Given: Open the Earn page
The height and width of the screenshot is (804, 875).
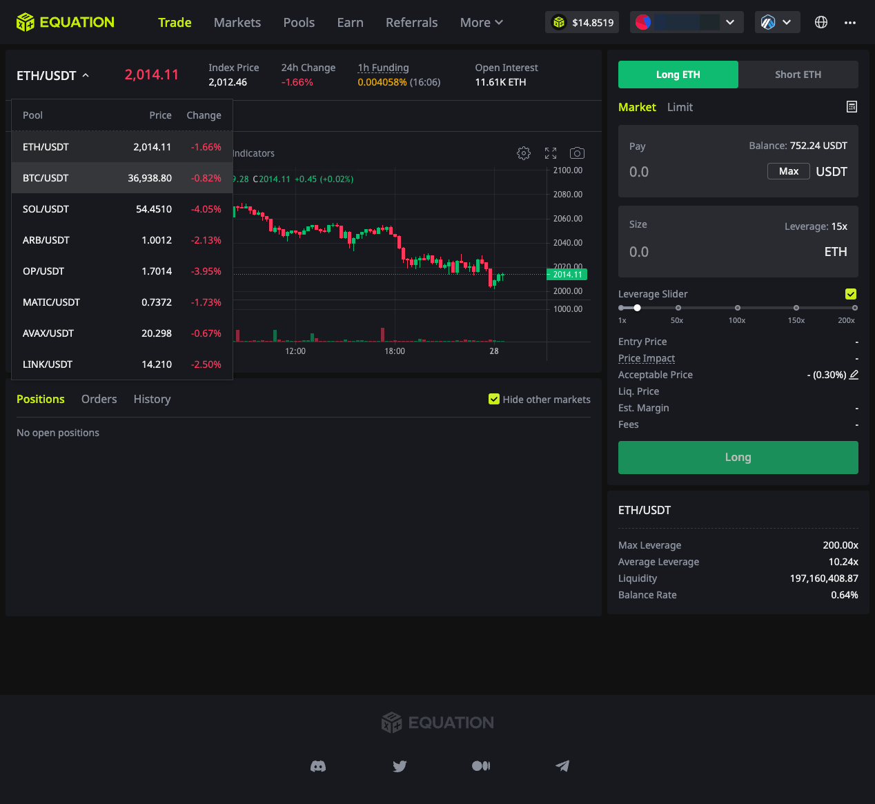Looking at the screenshot, I should (x=350, y=22).
